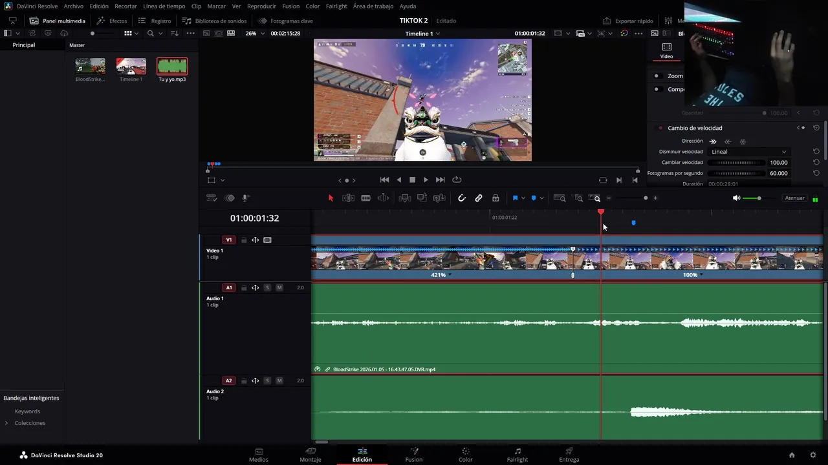
Task: Open the Fusion menu in menu bar
Action: pos(291,6)
